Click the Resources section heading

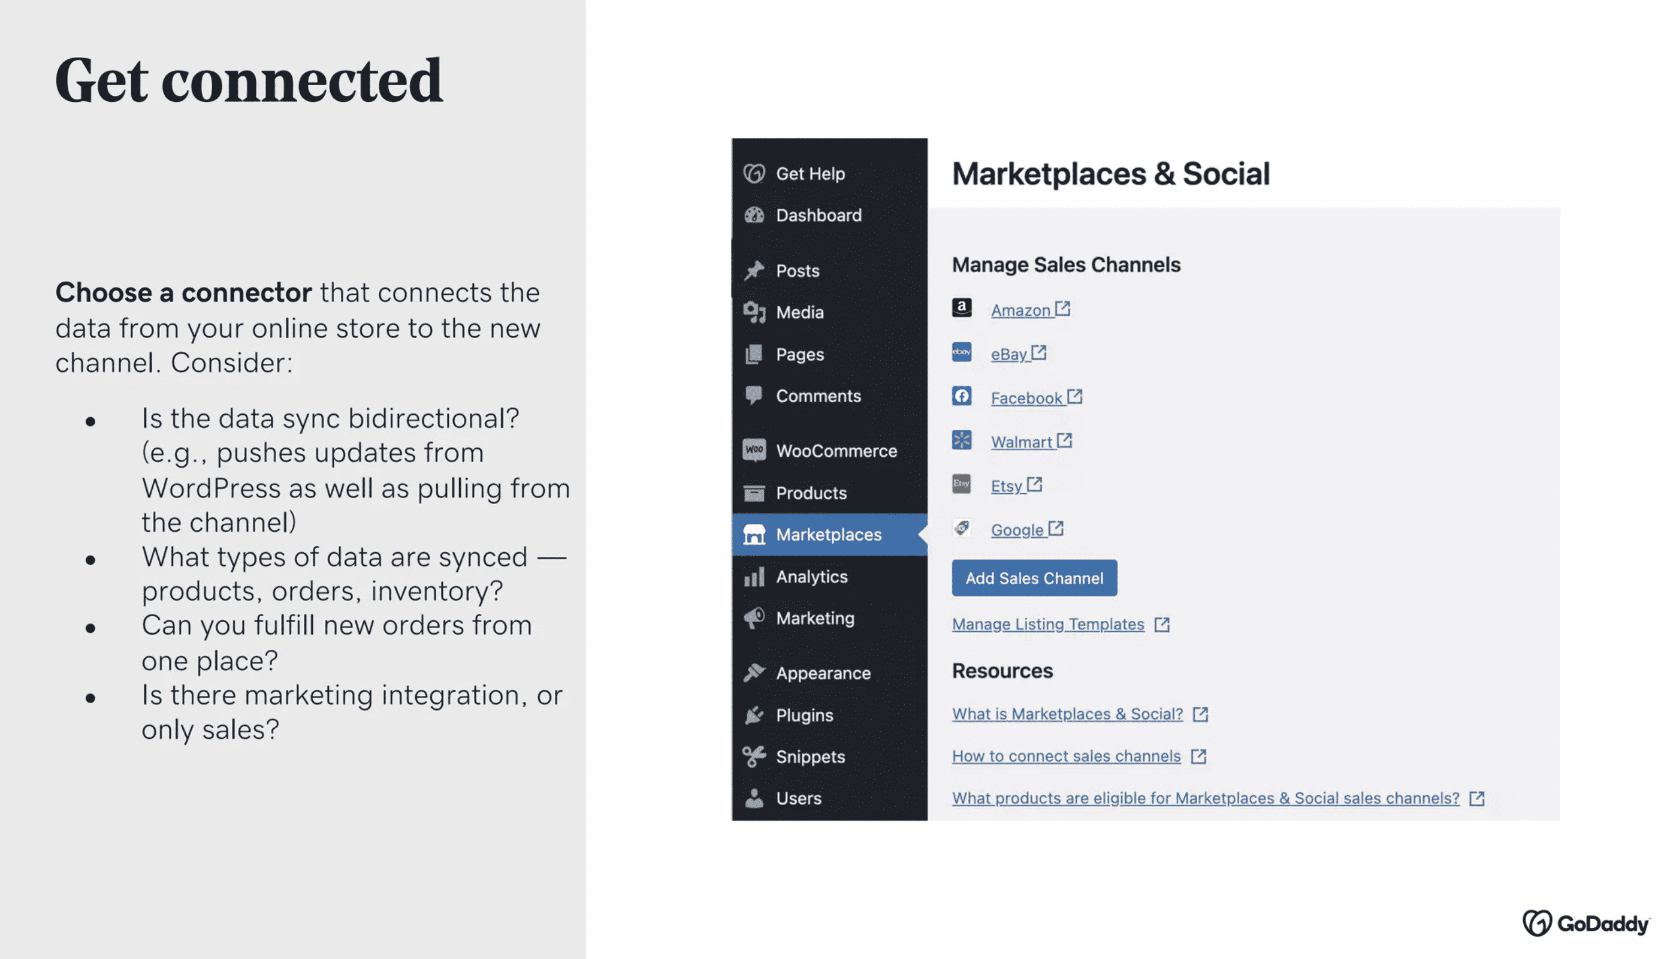tap(1002, 671)
